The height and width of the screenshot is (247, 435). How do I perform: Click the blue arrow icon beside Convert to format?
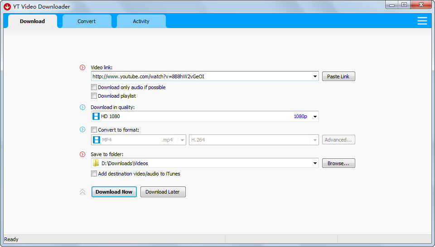point(82,129)
